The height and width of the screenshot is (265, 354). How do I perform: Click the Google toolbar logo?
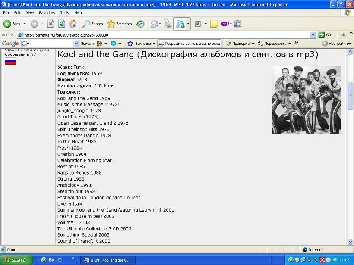coord(10,44)
